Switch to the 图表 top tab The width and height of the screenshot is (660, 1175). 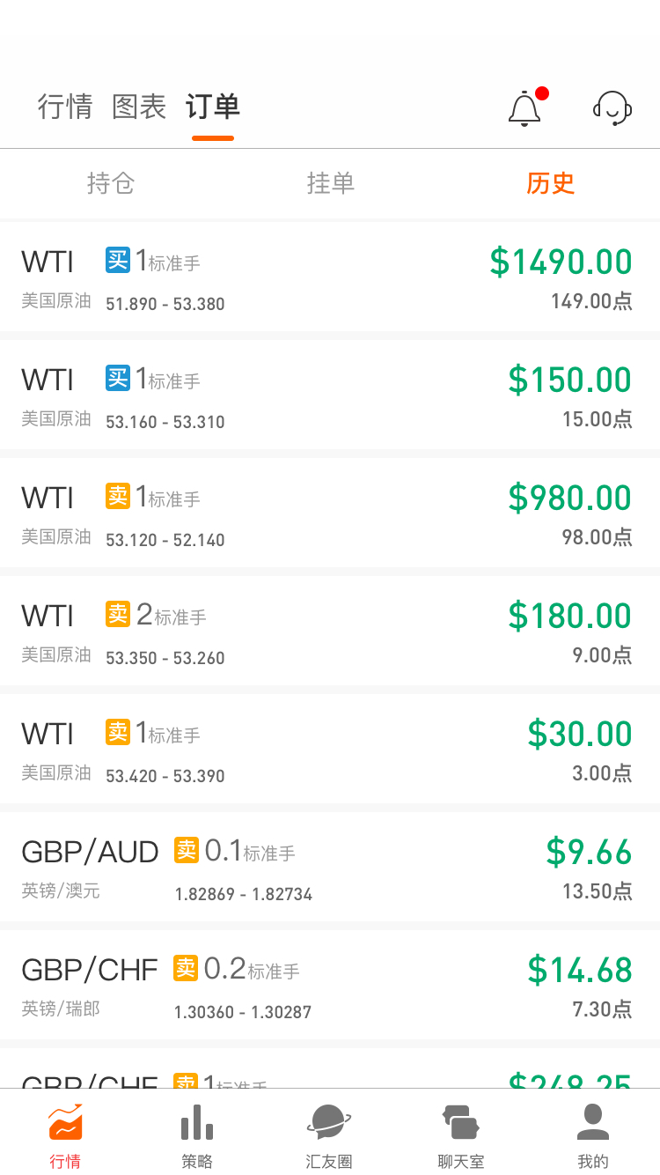click(139, 107)
